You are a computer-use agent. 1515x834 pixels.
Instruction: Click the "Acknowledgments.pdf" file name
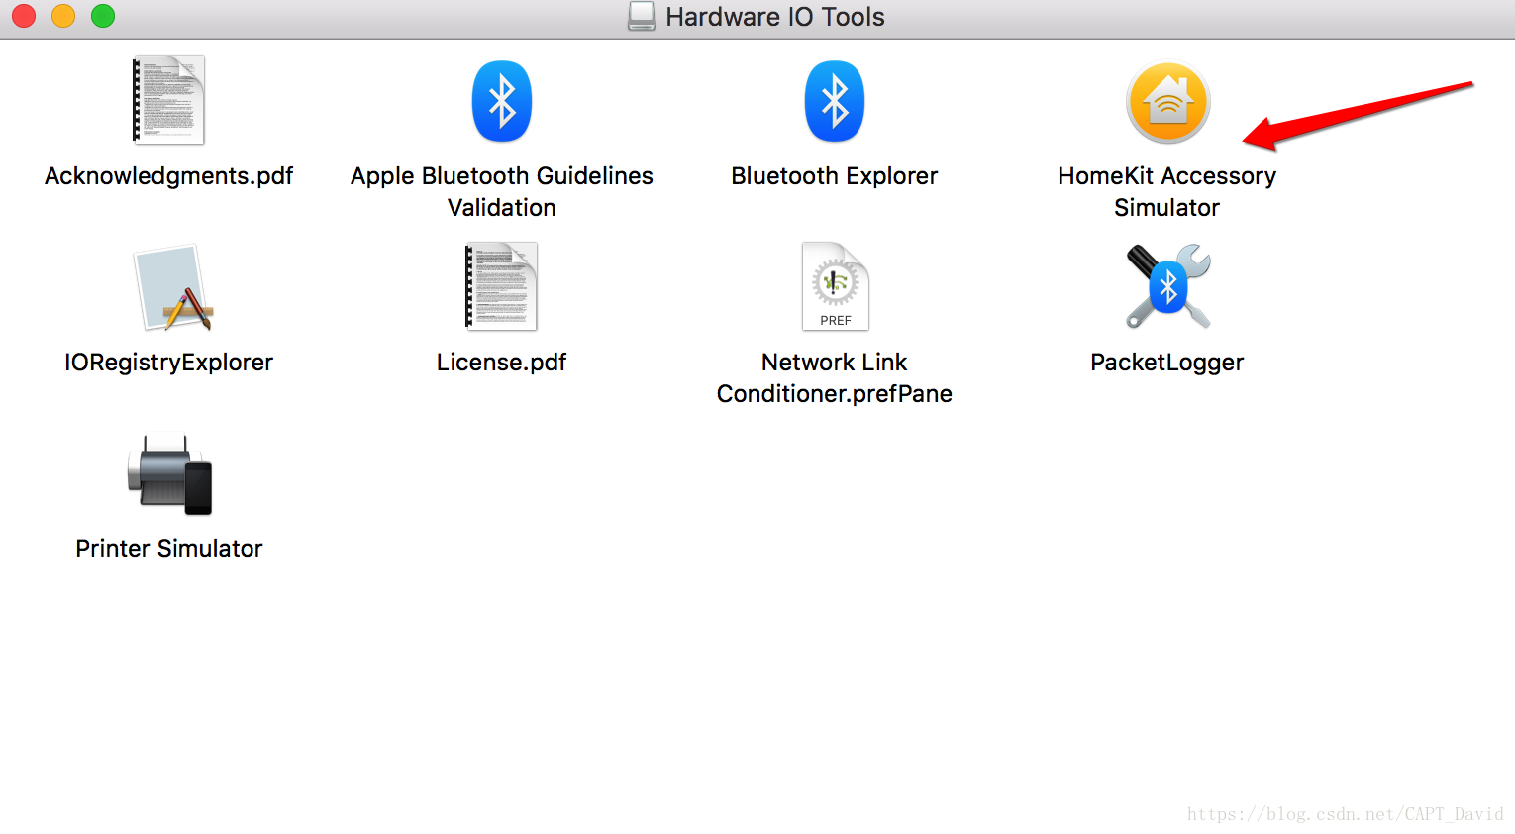click(x=169, y=176)
